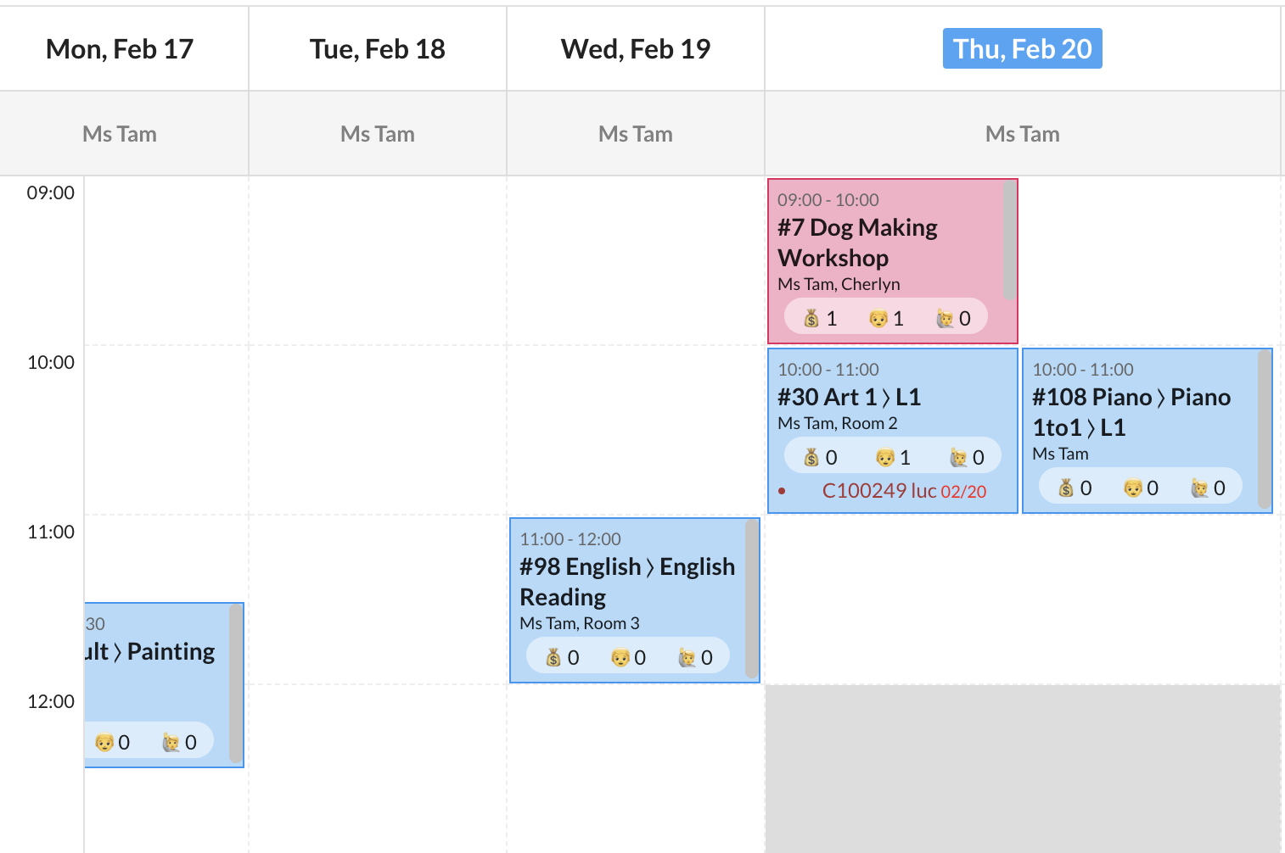
Task: Click raised-hand icon in English Reading class
Action: click(687, 658)
